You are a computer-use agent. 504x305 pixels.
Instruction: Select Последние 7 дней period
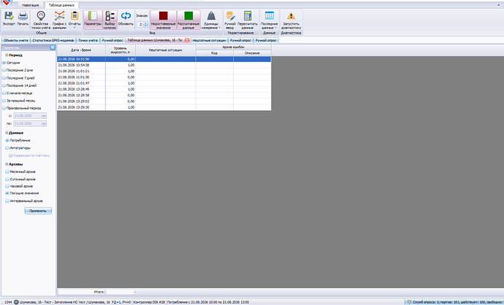[4, 78]
